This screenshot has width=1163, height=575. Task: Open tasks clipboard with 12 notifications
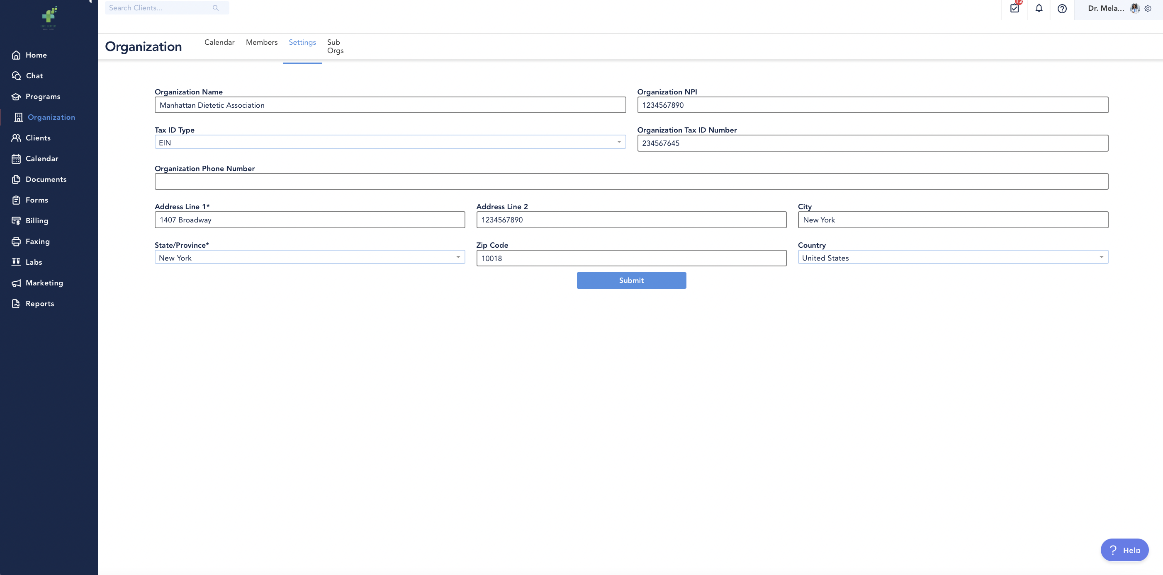[x=1015, y=9]
